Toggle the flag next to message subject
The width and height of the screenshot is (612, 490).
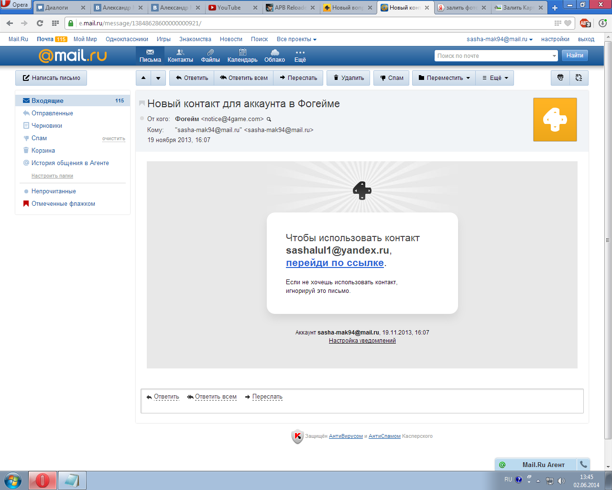coord(142,103)
